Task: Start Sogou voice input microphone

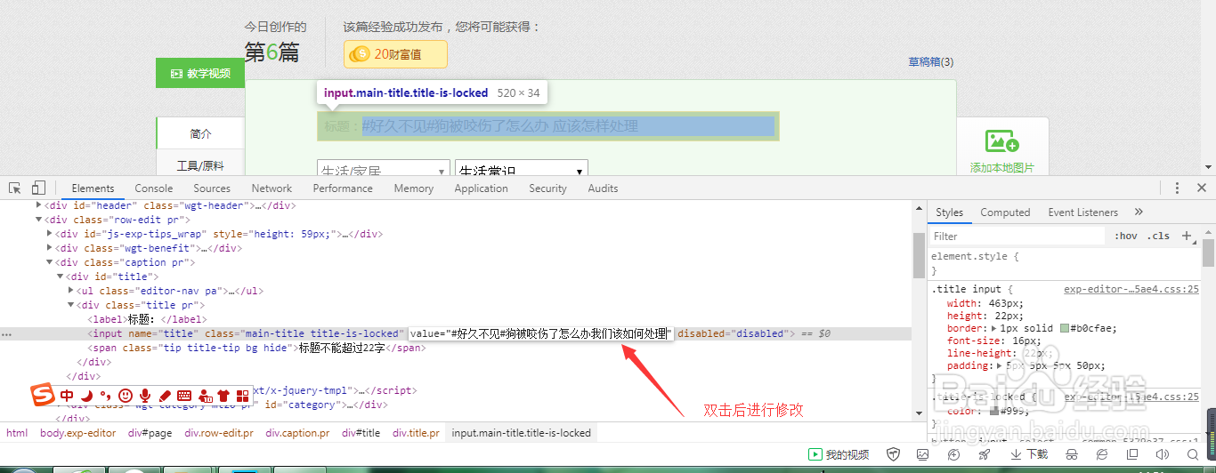Action: pos(145,395)
